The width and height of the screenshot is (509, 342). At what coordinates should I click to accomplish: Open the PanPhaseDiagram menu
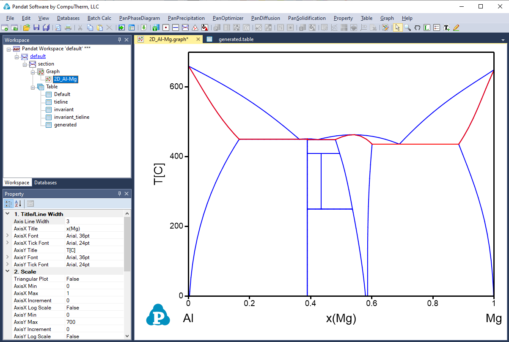[x=139, y=18]
